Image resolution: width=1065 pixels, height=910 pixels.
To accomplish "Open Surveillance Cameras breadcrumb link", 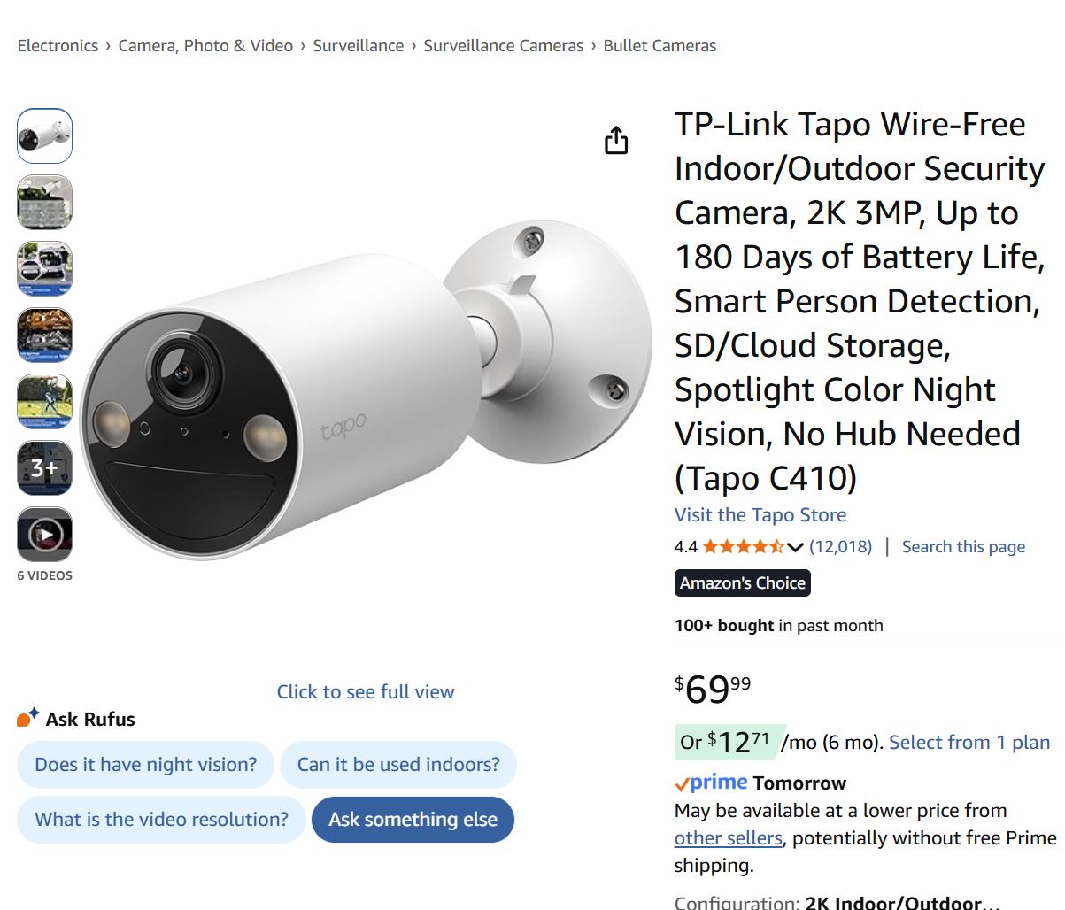I will (x=503, y=46).
